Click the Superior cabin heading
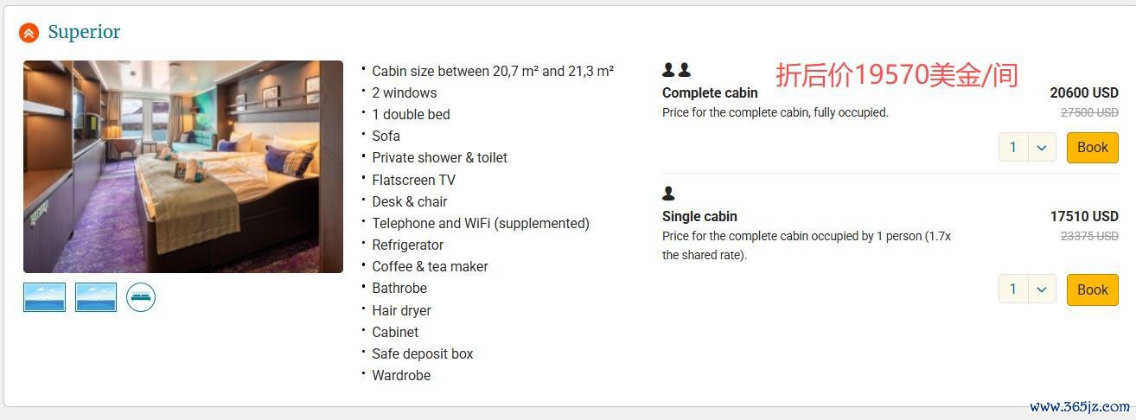 click(84, 32)
